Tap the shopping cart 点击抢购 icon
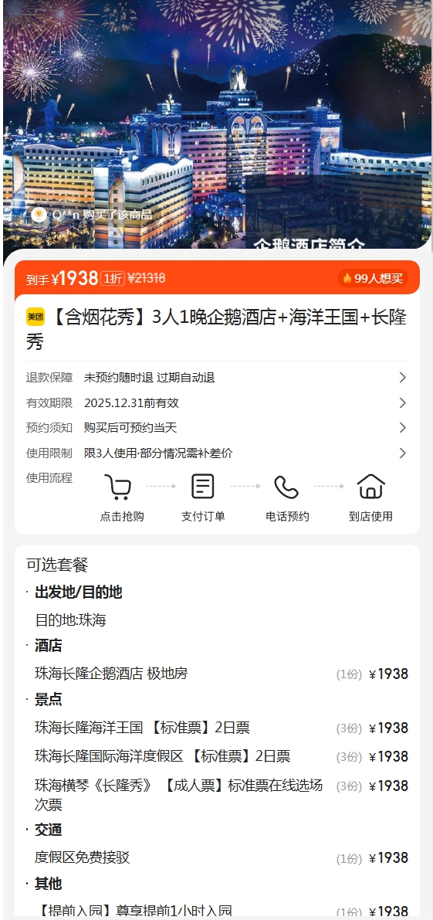This screenshot has height=920, width=433. (118, 487)
